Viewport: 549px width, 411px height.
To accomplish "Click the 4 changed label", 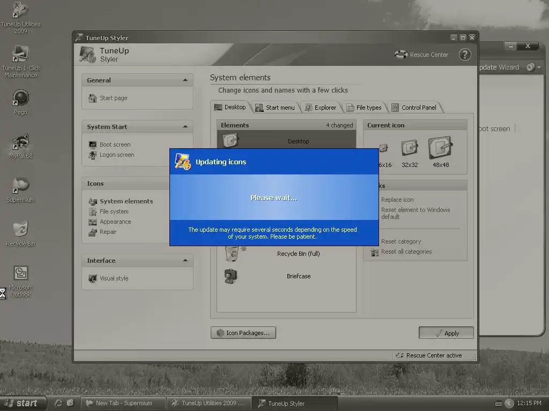I will [x=339, y=125].
